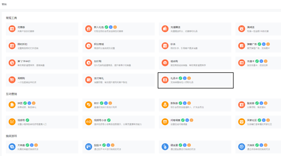Click the 优惠券 card title
Viewport: 281px width, 156px height.
click(21, 27)
